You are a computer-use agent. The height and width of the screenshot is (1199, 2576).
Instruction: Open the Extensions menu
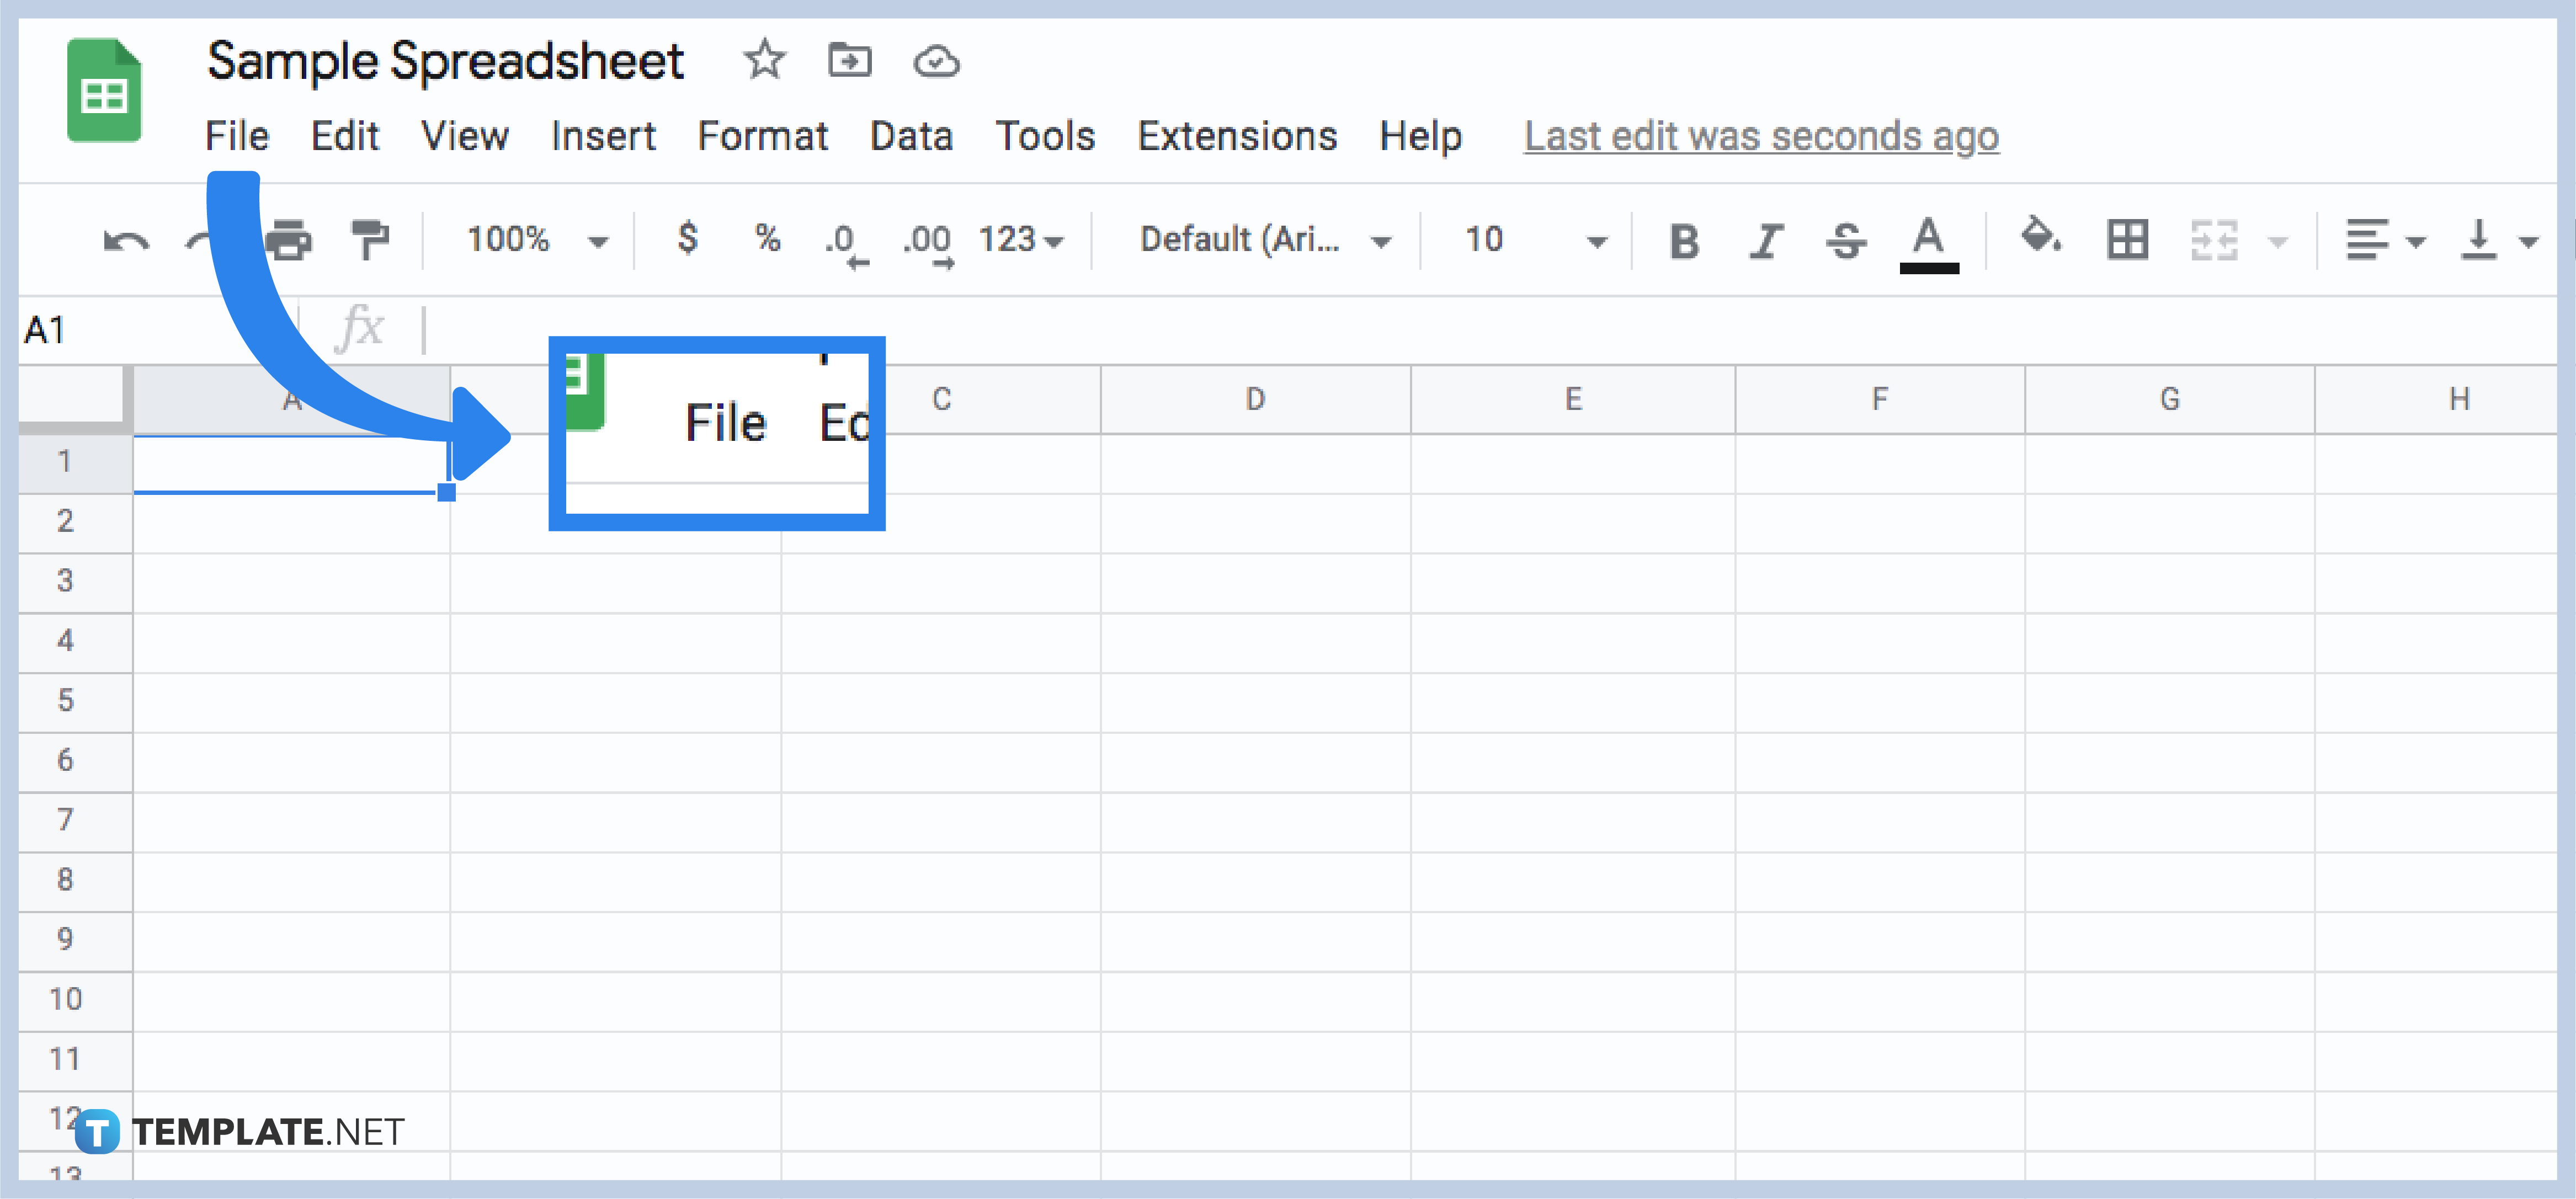coord(1237,137)
